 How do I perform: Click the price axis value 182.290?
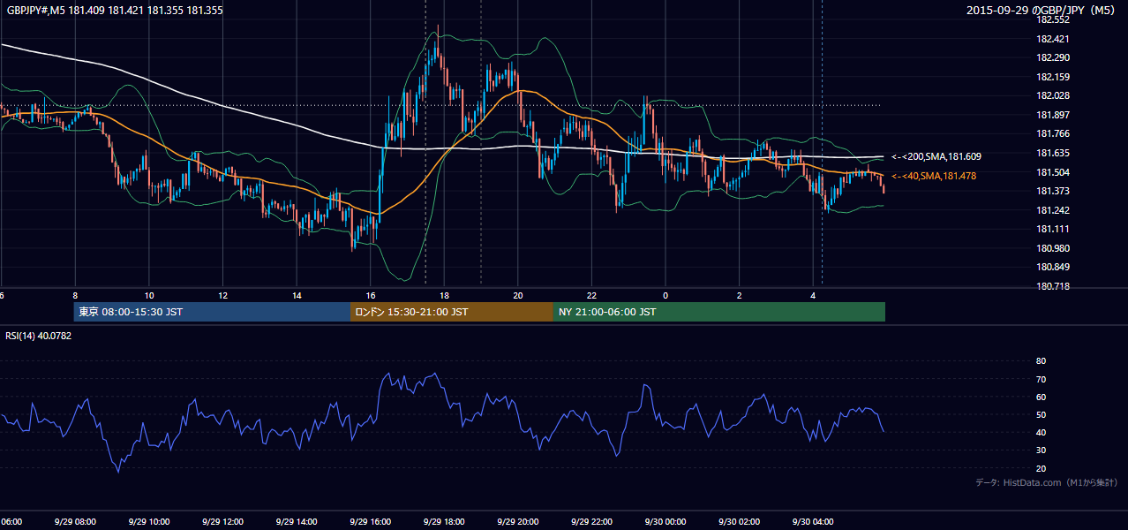coord(1052,57)
